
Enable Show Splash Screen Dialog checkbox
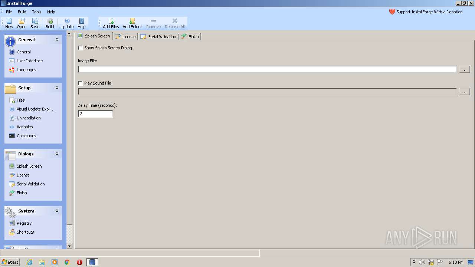pyautogui.click(x=80, y=48)
